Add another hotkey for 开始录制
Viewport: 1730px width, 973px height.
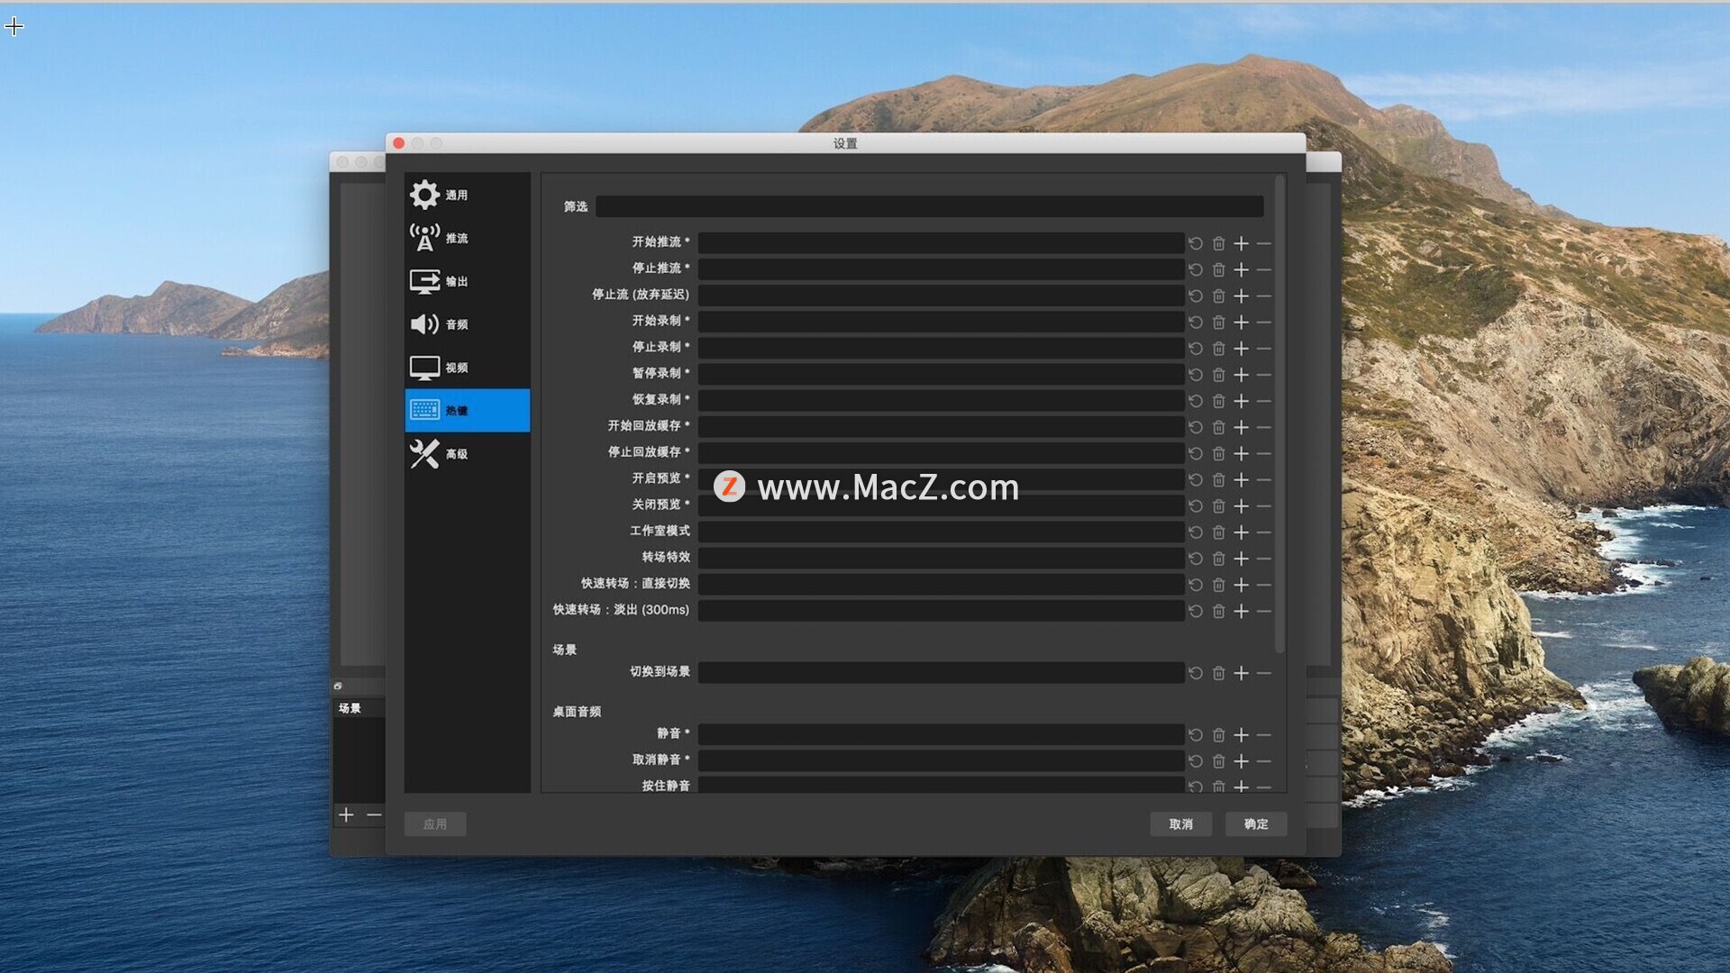pyautogui.click(x=1241, y=322)
